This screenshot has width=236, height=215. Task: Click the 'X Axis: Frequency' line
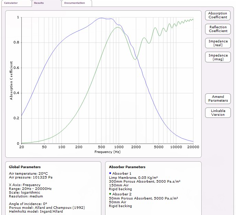[x=25, y=185]
